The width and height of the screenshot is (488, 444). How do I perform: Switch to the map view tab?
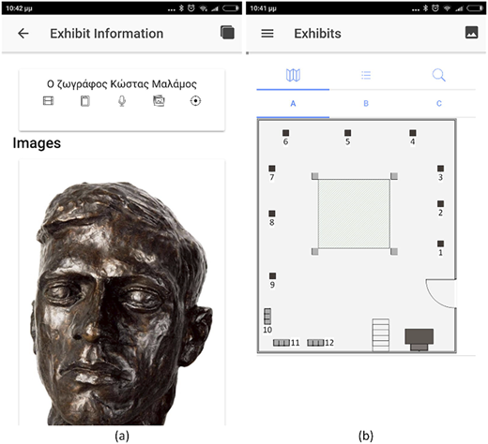(293, 75)
